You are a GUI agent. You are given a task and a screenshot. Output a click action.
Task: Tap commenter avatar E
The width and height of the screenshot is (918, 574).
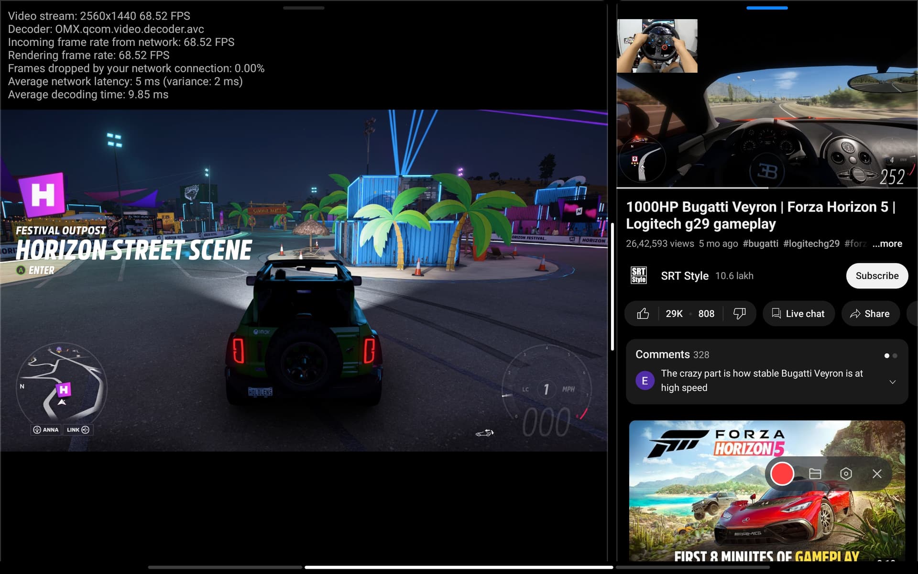pos(645,381)
